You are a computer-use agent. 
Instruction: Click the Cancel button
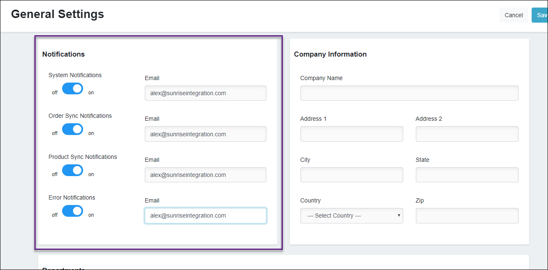click(x=514, y=15)
